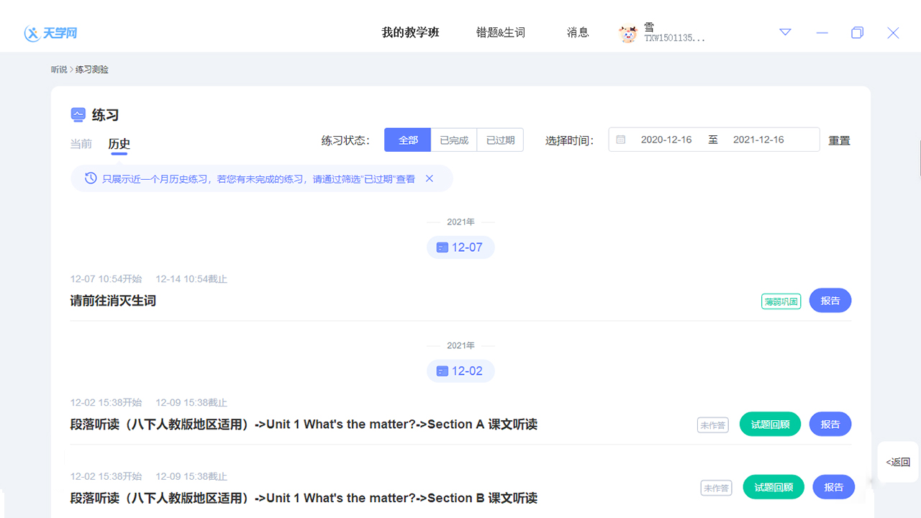Select the 全部 practice status filter
Image resolution: width=921 pixels, height=518 pixels.
(x=407, y=139)
